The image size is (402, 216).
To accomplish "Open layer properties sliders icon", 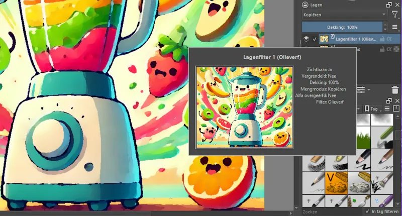I will (361, 90).
